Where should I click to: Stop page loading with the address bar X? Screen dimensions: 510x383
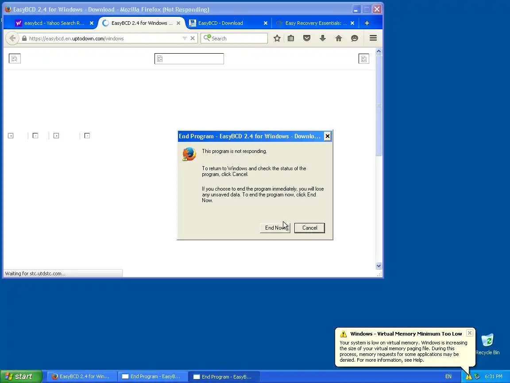[x=193, y=39]
